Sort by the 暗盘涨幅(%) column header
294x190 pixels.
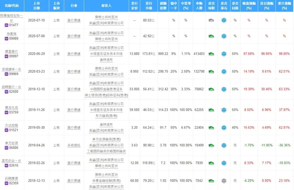(x=249, y=6)
